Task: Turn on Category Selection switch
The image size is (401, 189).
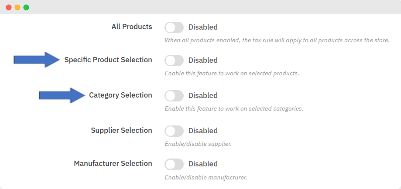Action: [x=174, y=96]
